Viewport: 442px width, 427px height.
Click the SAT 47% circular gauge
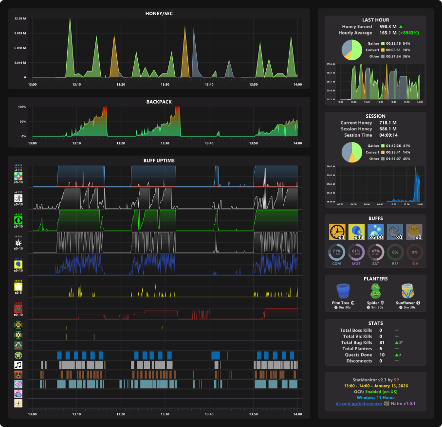pos(375,252)
